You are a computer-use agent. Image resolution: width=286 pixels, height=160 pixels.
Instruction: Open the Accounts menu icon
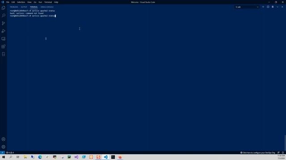pos(3,139)
